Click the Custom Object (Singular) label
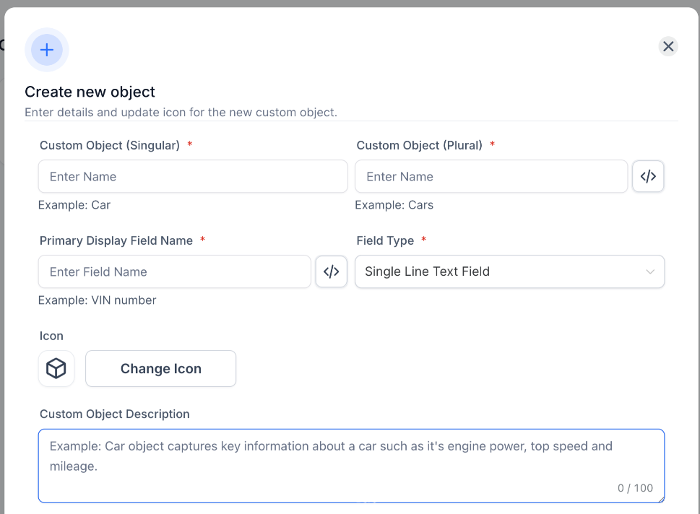This screenshot has height=514, width=700. click(110, 145)
